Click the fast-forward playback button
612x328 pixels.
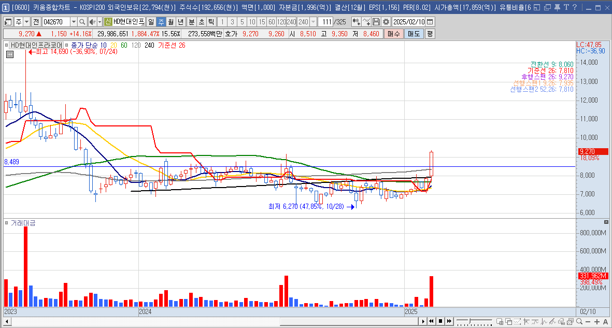click(449, 321)
